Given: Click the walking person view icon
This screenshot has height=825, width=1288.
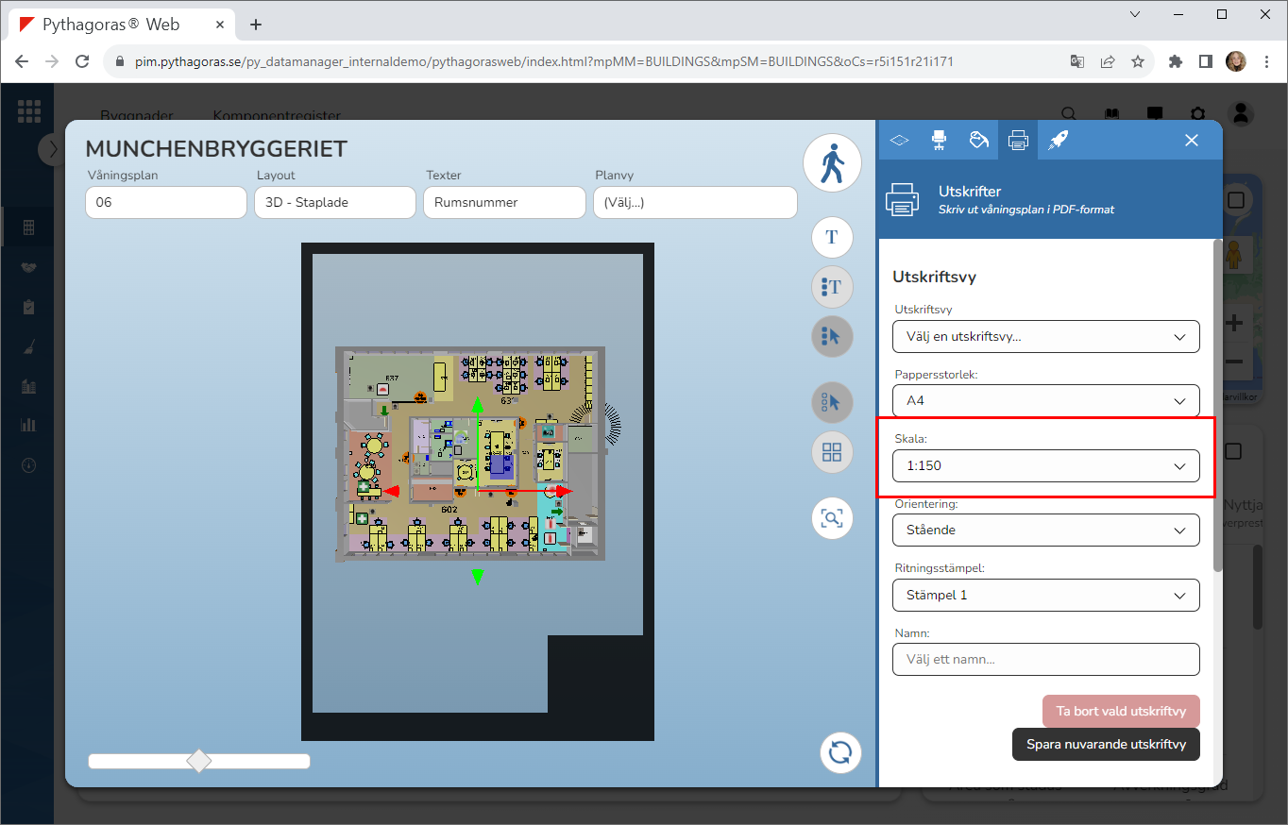Looking at the screenshot, I should tap(832, 164).
